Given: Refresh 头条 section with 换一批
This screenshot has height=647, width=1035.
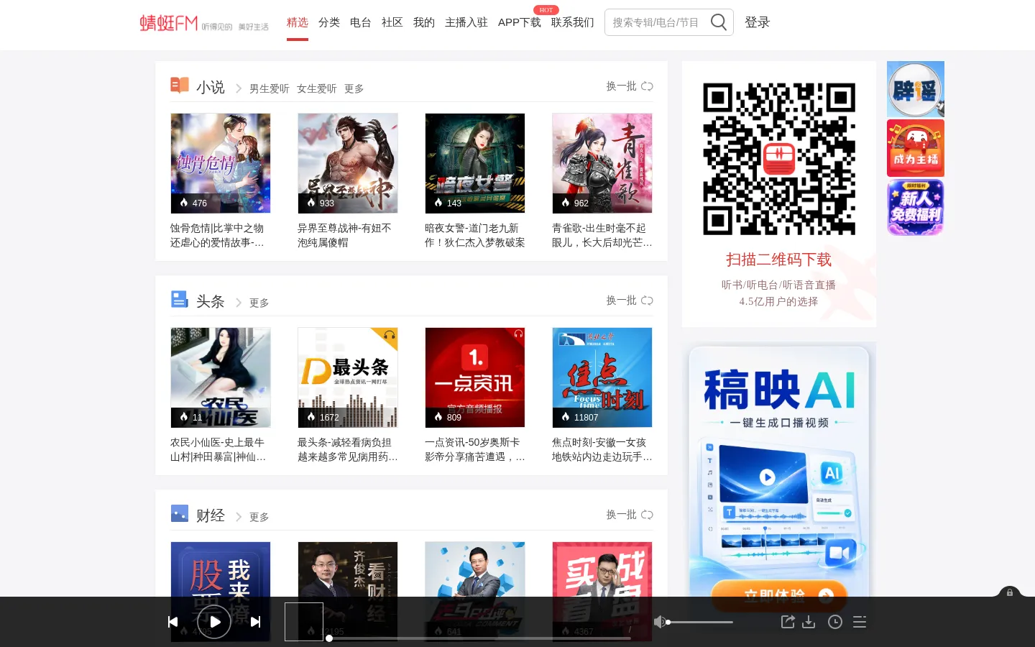Looking at the screenshot, I should [630, 300].
